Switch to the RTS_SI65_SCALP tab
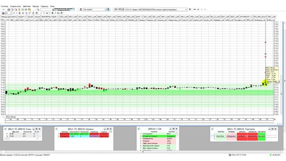This screenshot has height=161, width=286. (x=260, y=17)
